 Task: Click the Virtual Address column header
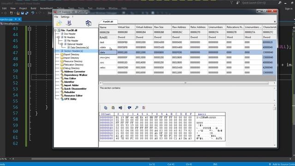pyautogui.click(x=144, y=27)
